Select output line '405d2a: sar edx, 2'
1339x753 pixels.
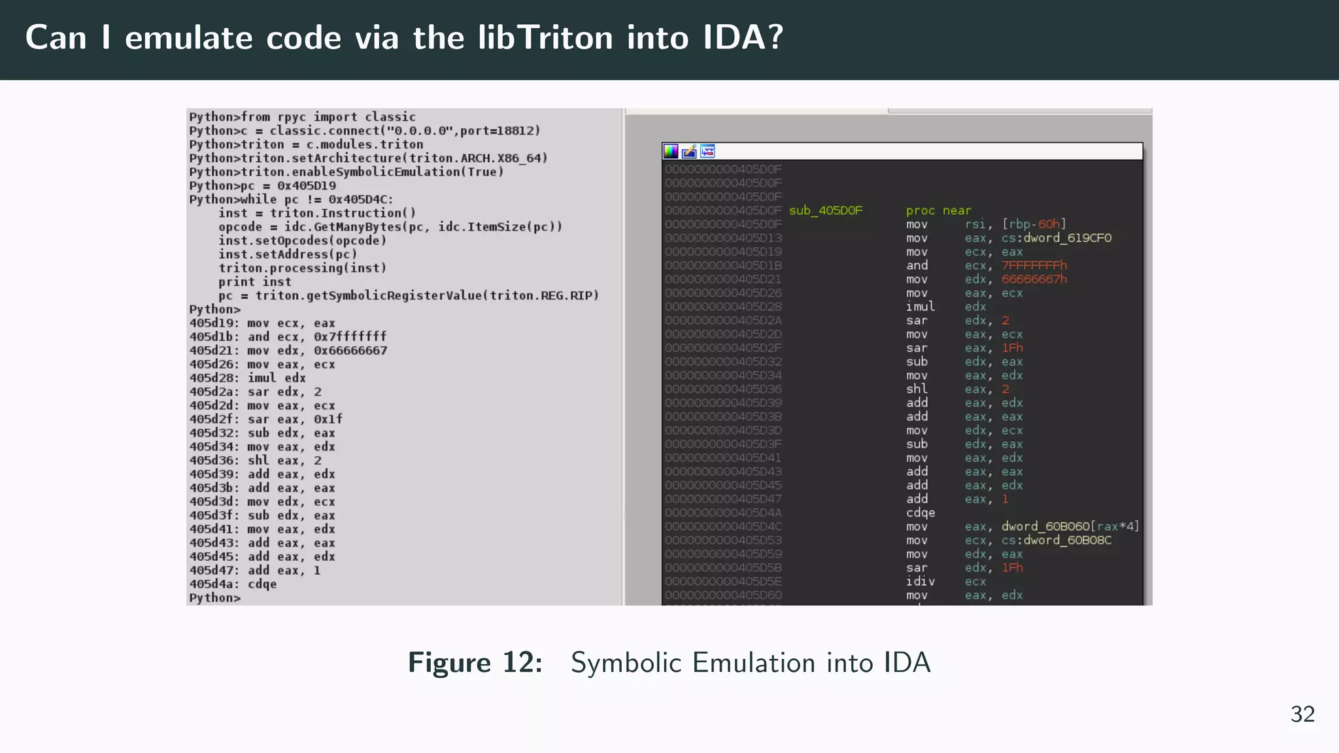point(256,392)
